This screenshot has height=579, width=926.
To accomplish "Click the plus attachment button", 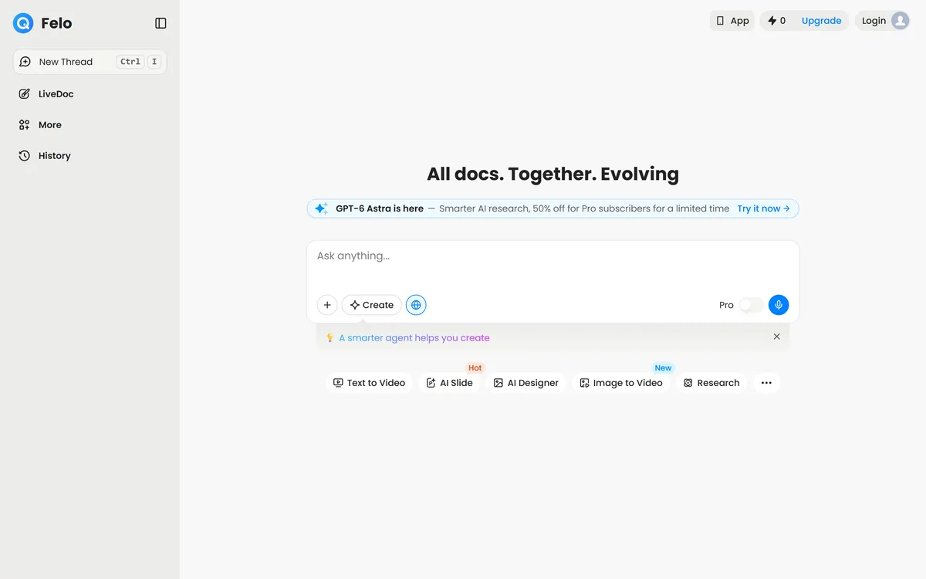I will 327,305.
